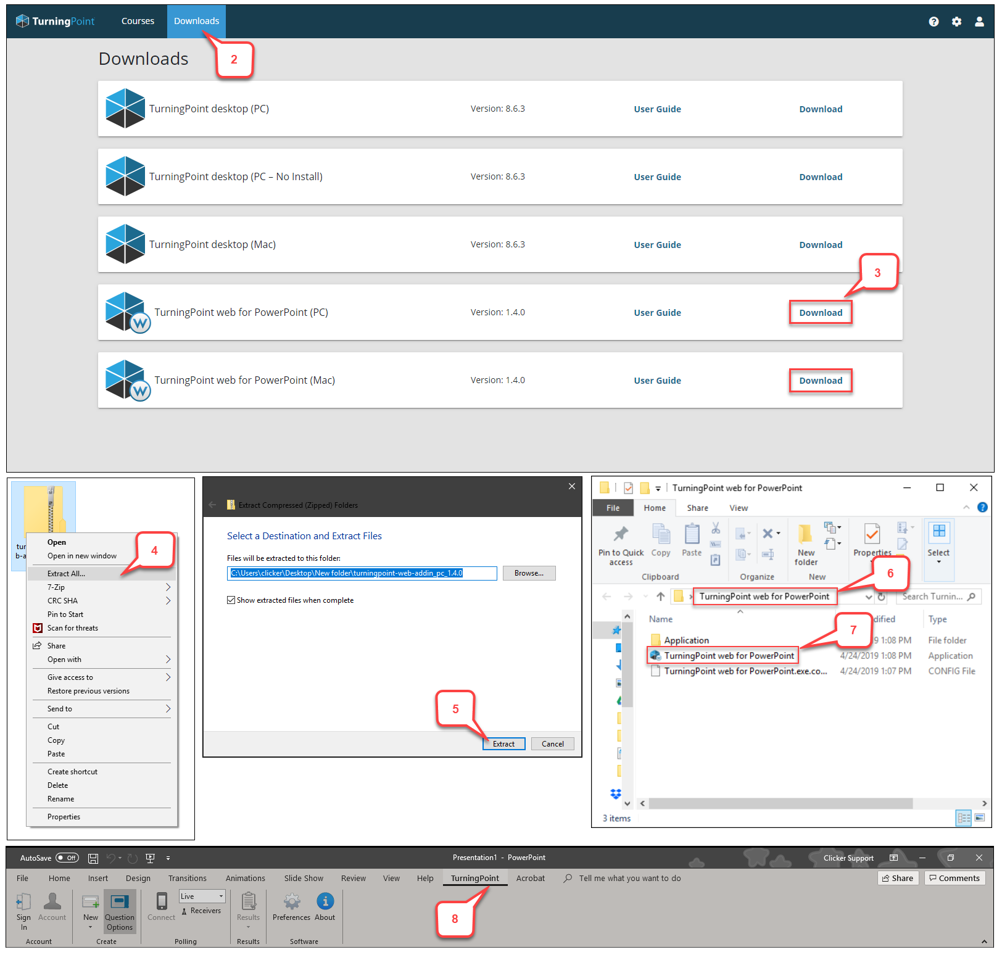Image resolution: width=1002 pixels, height=960 pixels.
Task: Click the Up arrow in Explorer navigation
Action: click(660, 597)
